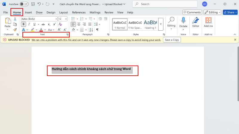This screenshot has height=134, width=239.
Task: Expand the Find Editing group
Action: [x=171, y=24]
